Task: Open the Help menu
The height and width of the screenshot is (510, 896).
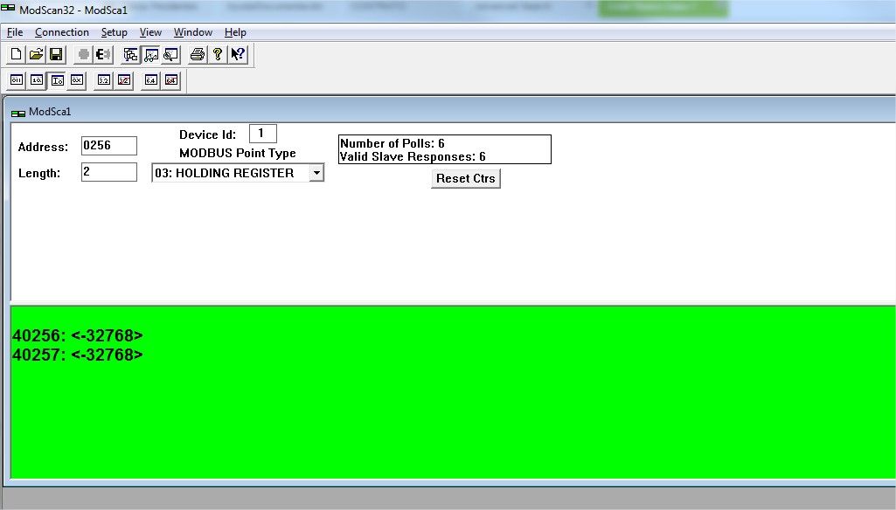Action: [235, 32]
